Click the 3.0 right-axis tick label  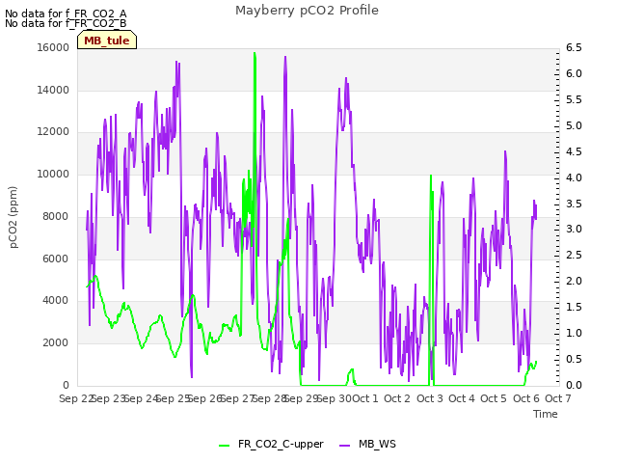[574, 229]
